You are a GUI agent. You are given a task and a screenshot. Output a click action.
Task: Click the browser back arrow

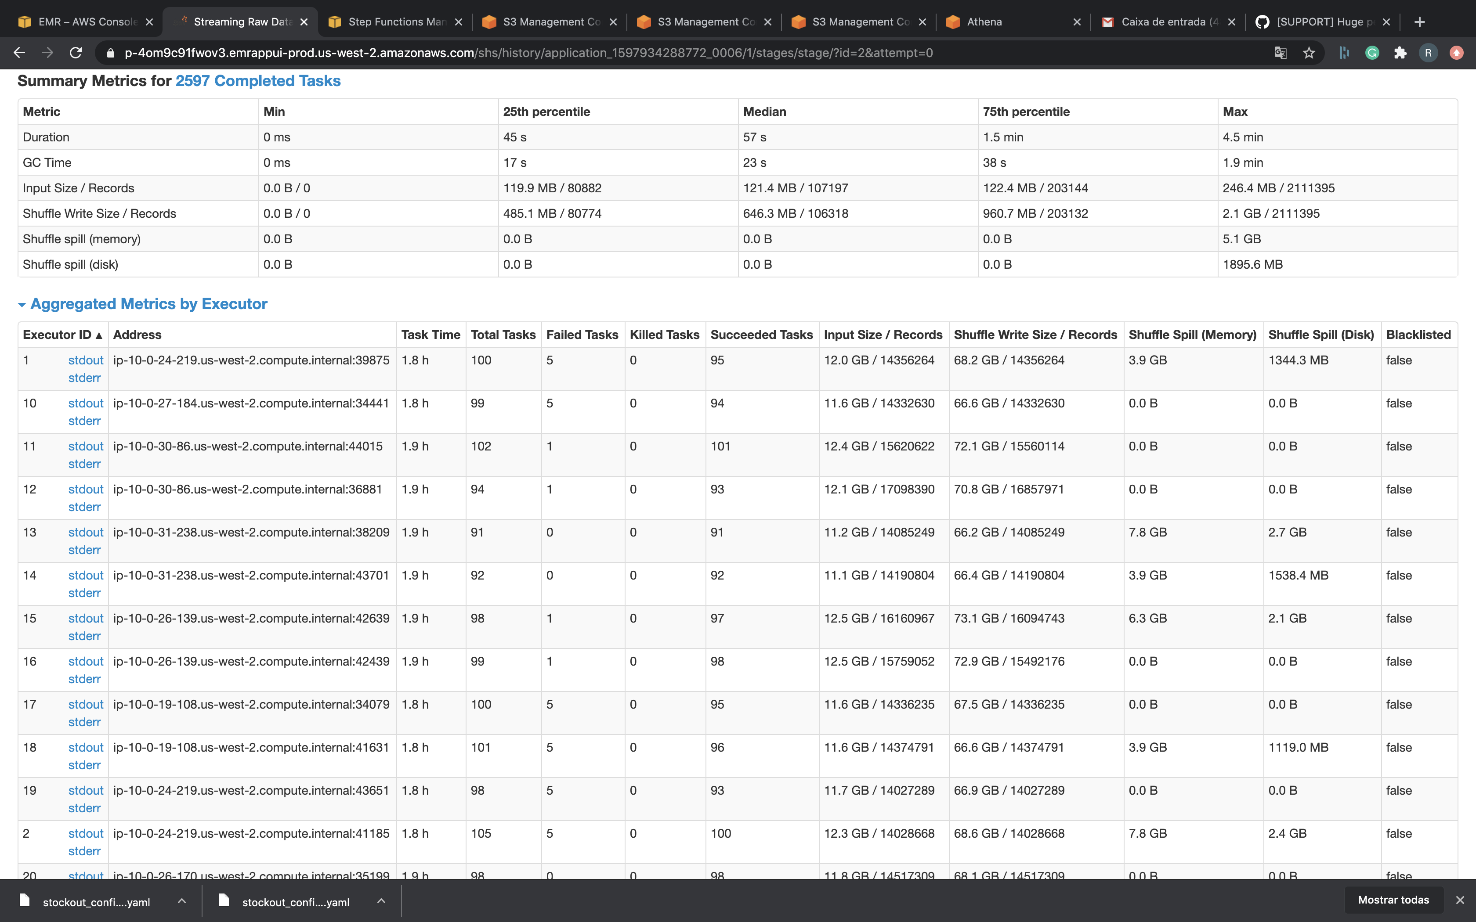pyautogui.click(x=19, y=53)
